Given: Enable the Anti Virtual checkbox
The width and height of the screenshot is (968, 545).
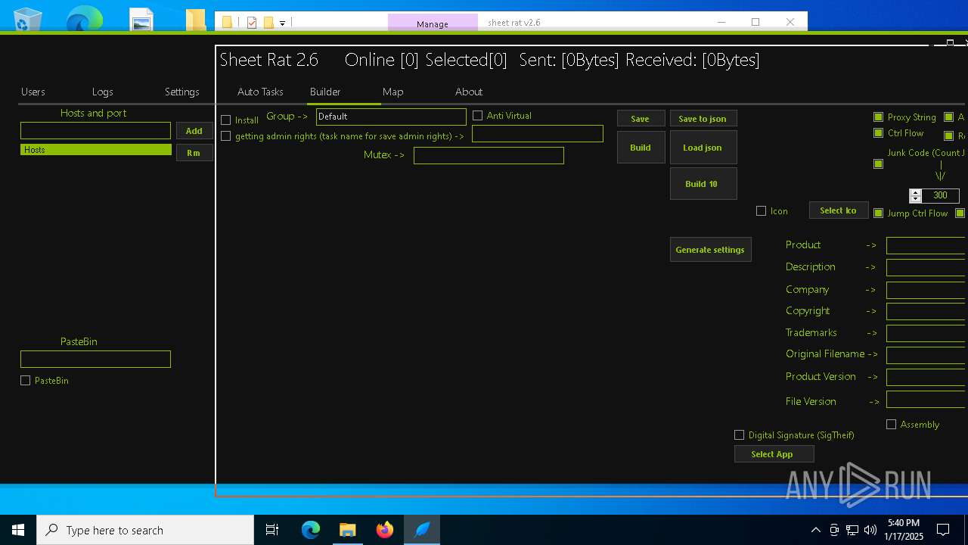Looking at the screenshot, I should click(x=477, y=116).
